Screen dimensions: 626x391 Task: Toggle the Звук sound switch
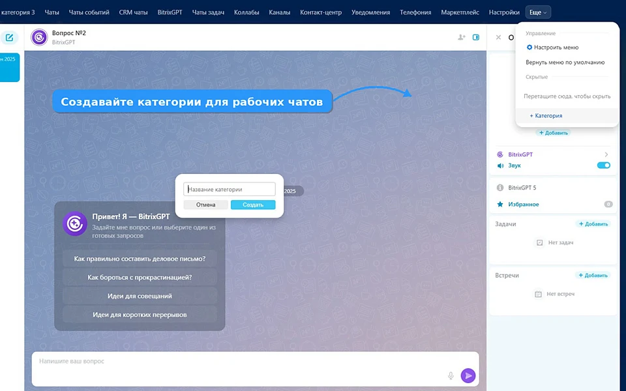604,166
